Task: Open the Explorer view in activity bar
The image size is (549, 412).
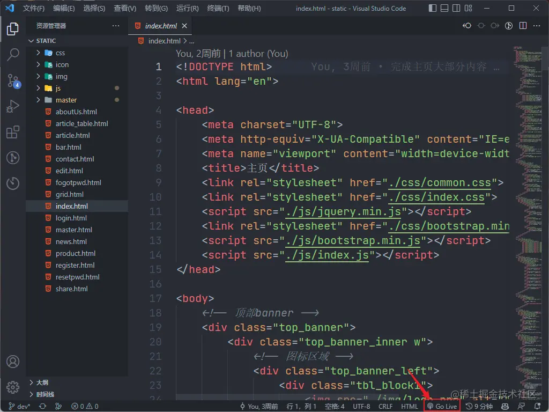Action: click(x=13, y=29)
